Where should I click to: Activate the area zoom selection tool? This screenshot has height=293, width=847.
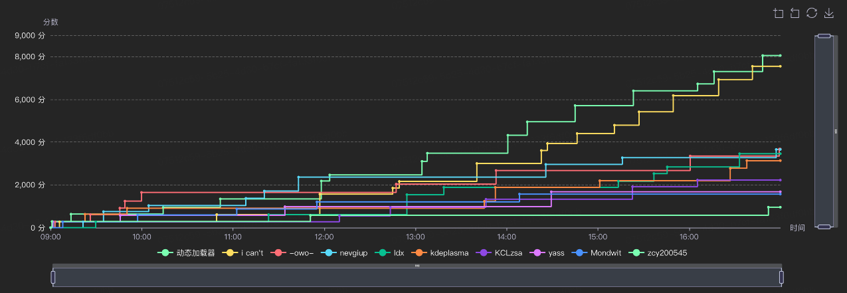pyautogui.click(x=779, y=13)
